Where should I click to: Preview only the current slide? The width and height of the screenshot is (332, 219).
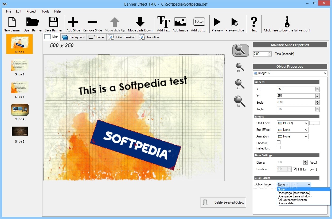235,22
